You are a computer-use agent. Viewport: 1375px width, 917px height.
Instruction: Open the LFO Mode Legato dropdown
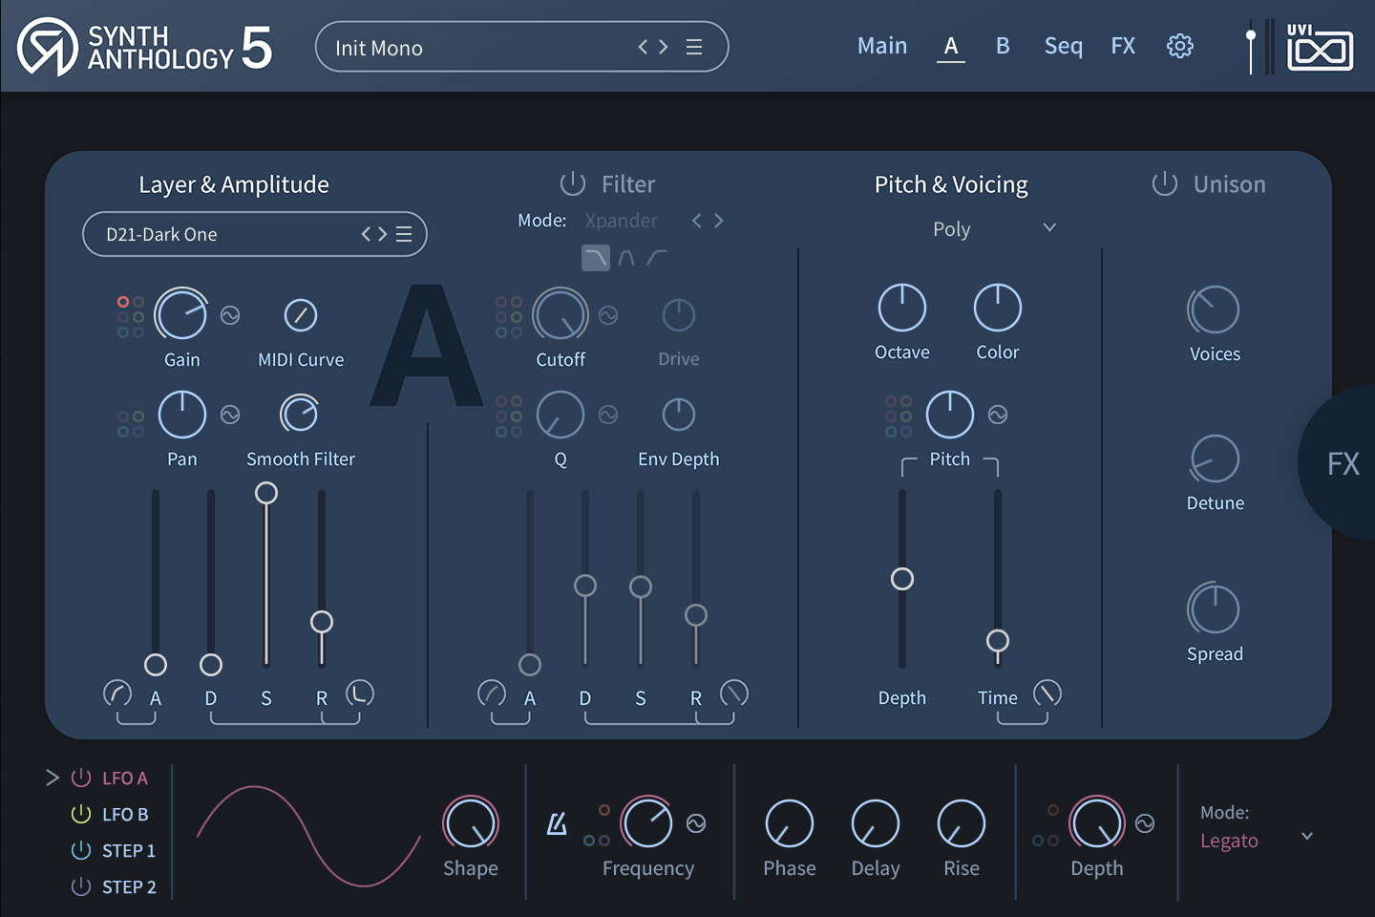pyautogui.click(x=1307, y=836)
